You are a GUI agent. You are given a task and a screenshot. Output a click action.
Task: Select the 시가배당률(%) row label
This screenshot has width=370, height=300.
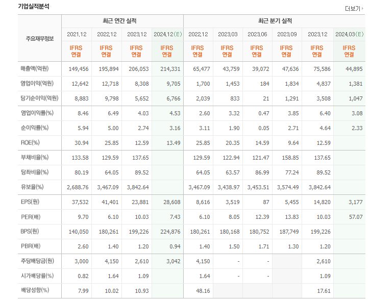(x=37, y=276)
